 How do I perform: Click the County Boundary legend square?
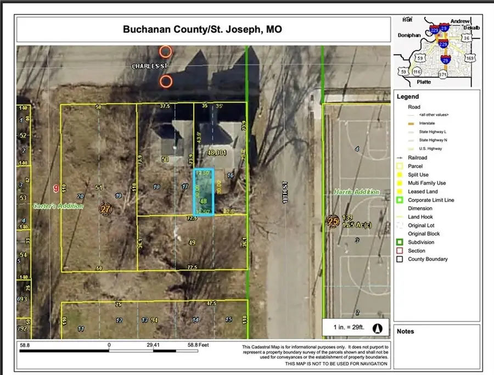click(x=401, y=259)
